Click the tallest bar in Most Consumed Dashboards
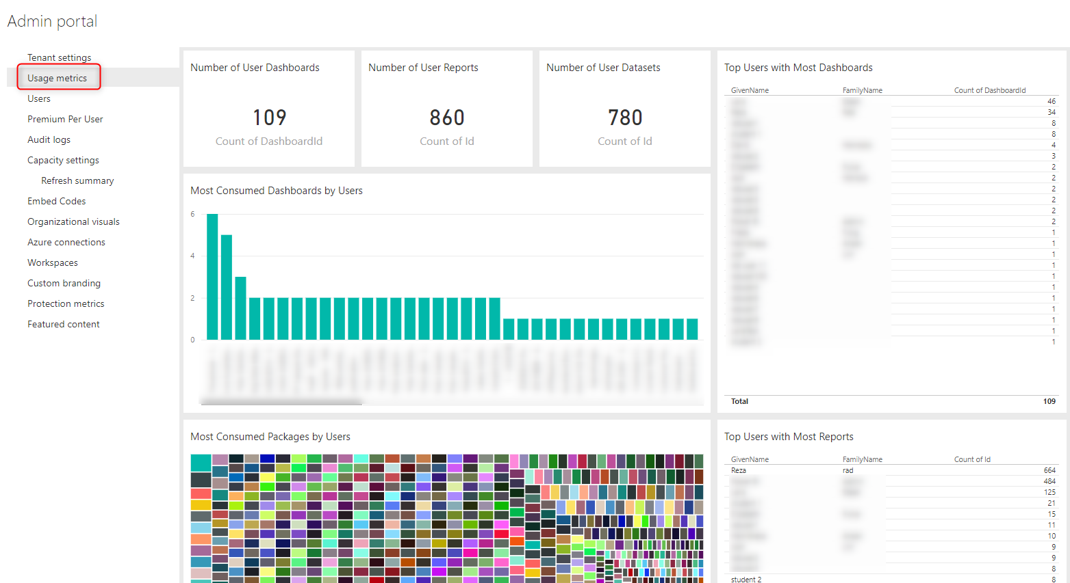Viewport: 1070px width, 583px height. click(212, 277)
